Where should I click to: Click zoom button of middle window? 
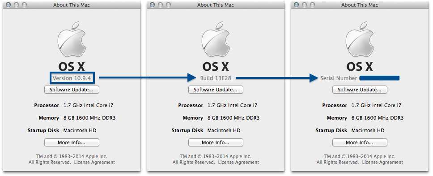[169, 4]
